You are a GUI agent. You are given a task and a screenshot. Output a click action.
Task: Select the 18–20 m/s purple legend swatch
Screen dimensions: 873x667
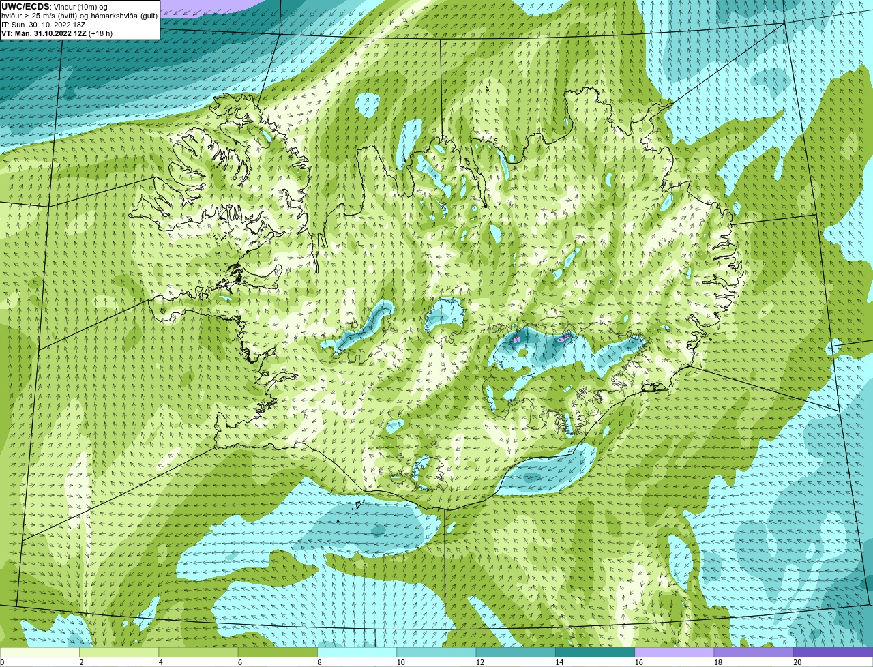754,652
